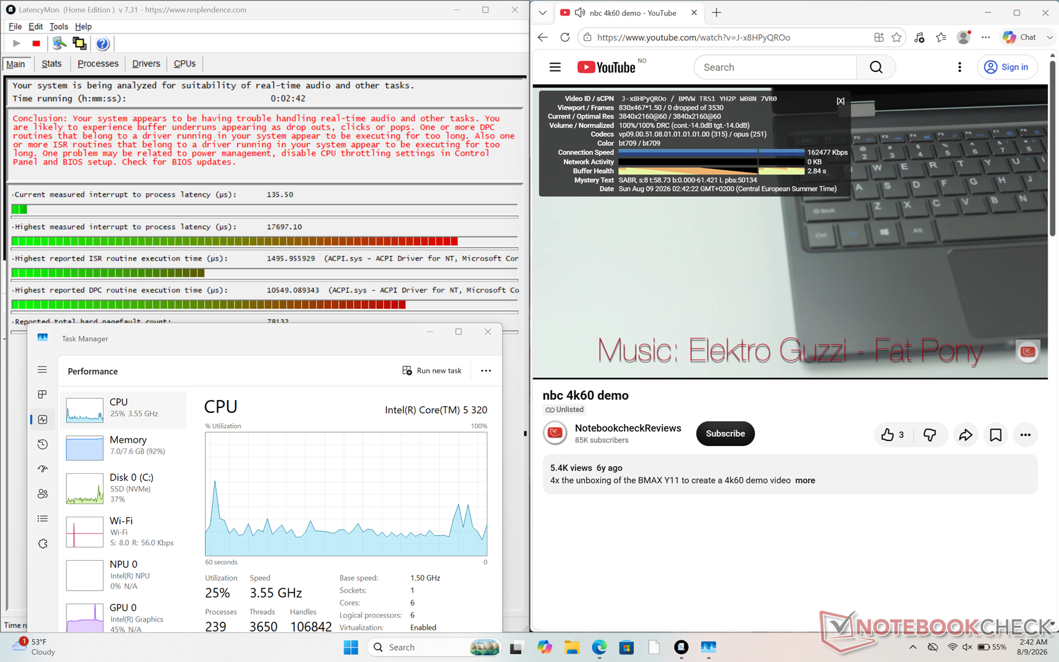Switch to the Processes tab in LatencyMon
Screen dimensions: 1059x662
[x=98, y=63]
